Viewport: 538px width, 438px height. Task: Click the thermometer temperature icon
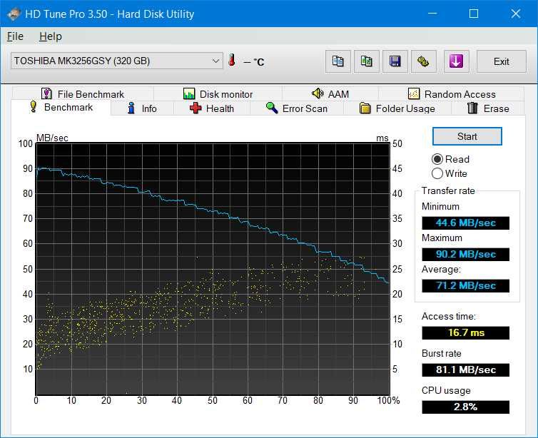point(232,61)
